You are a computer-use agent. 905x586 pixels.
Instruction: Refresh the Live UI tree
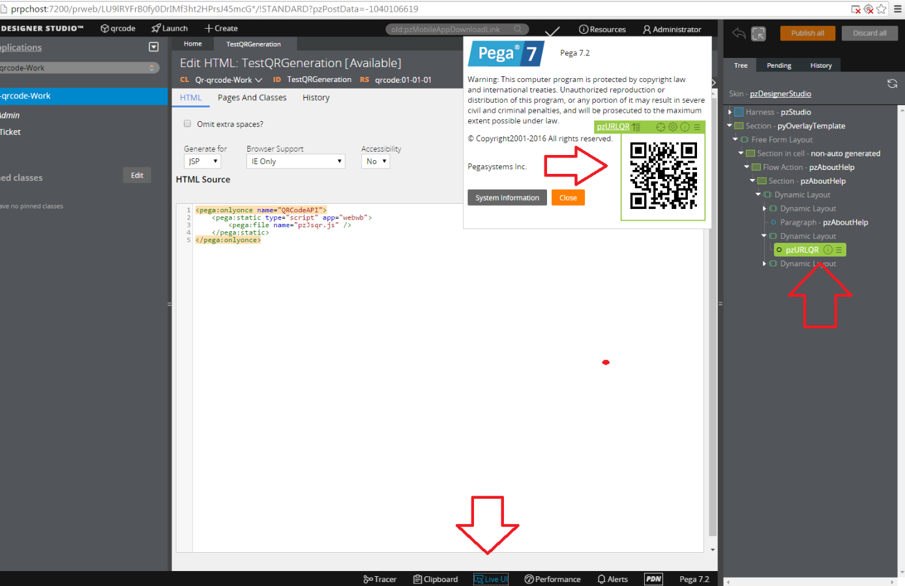click(892, 84)
